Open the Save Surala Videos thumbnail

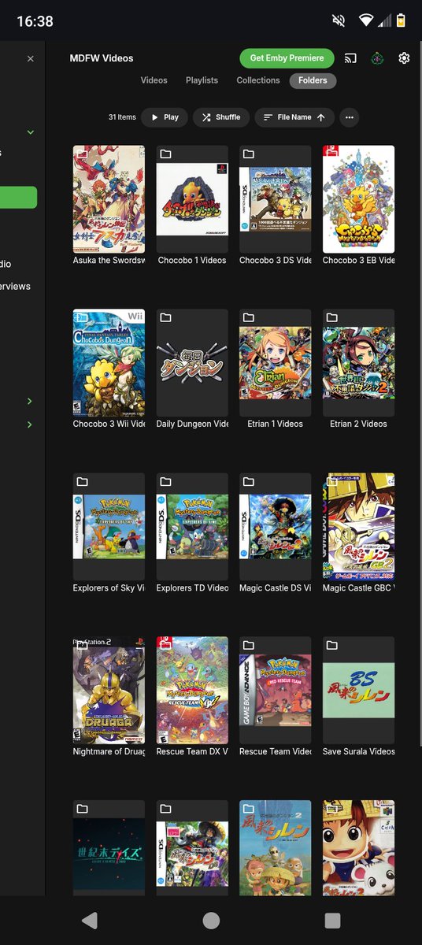[x=358, y=690]
